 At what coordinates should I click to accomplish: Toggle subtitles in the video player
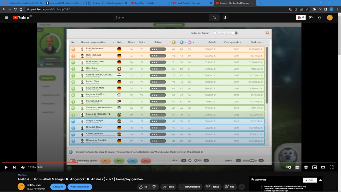[x=297, y=167]
